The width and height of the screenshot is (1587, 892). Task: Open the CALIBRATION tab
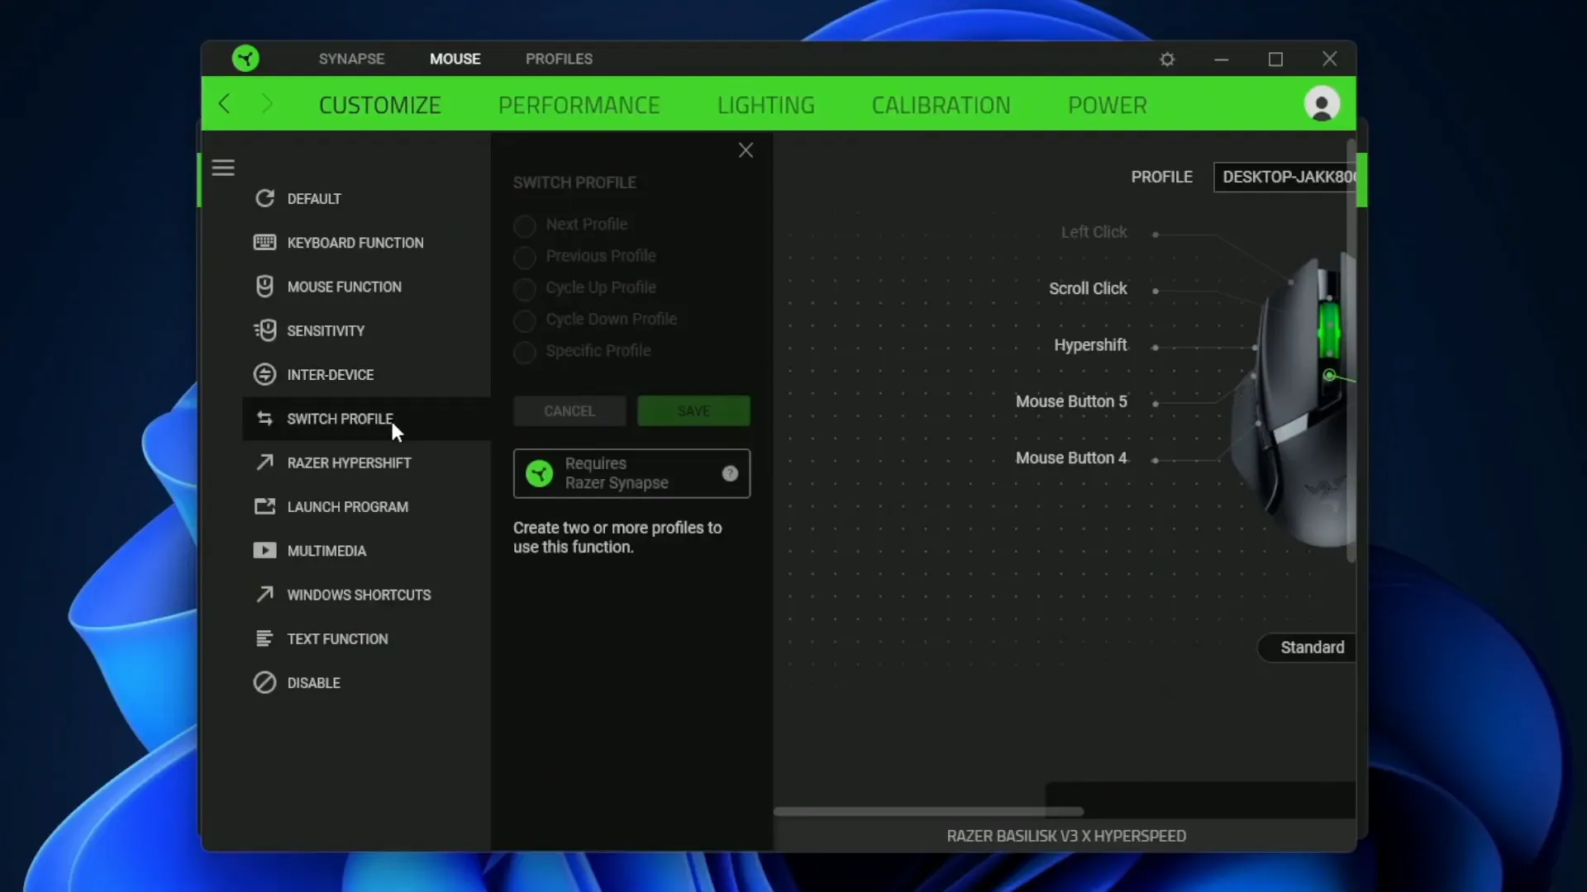941,105
